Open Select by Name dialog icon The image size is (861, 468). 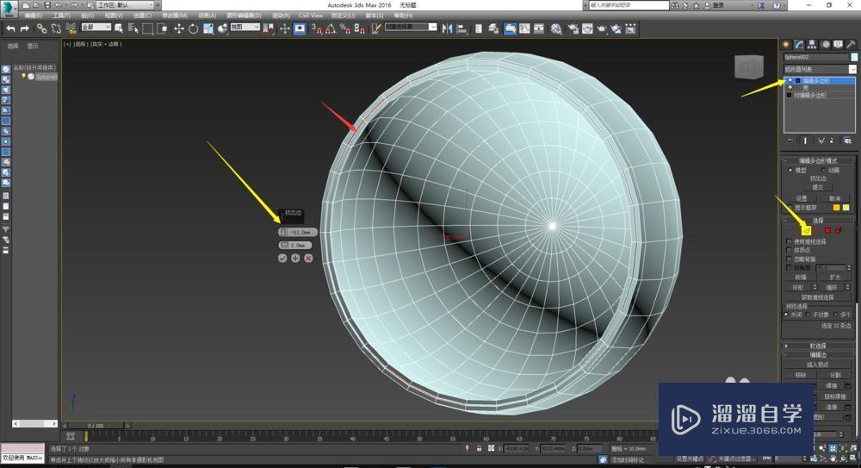133,28
